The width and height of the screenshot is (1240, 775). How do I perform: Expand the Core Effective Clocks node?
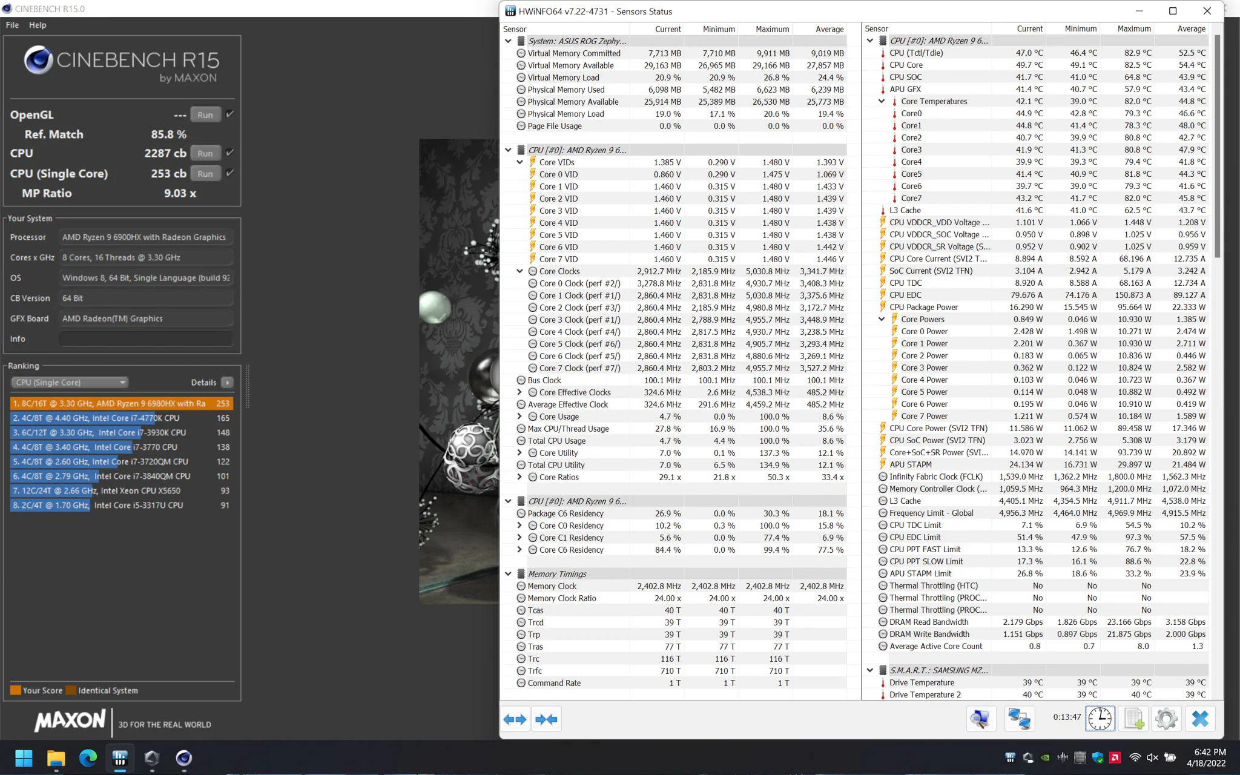(x=519, y=392)
